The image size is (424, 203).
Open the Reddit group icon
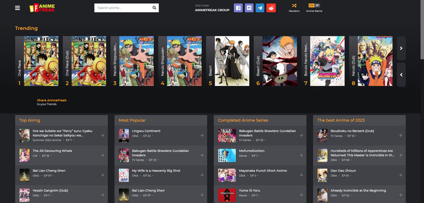click(271, 8)
